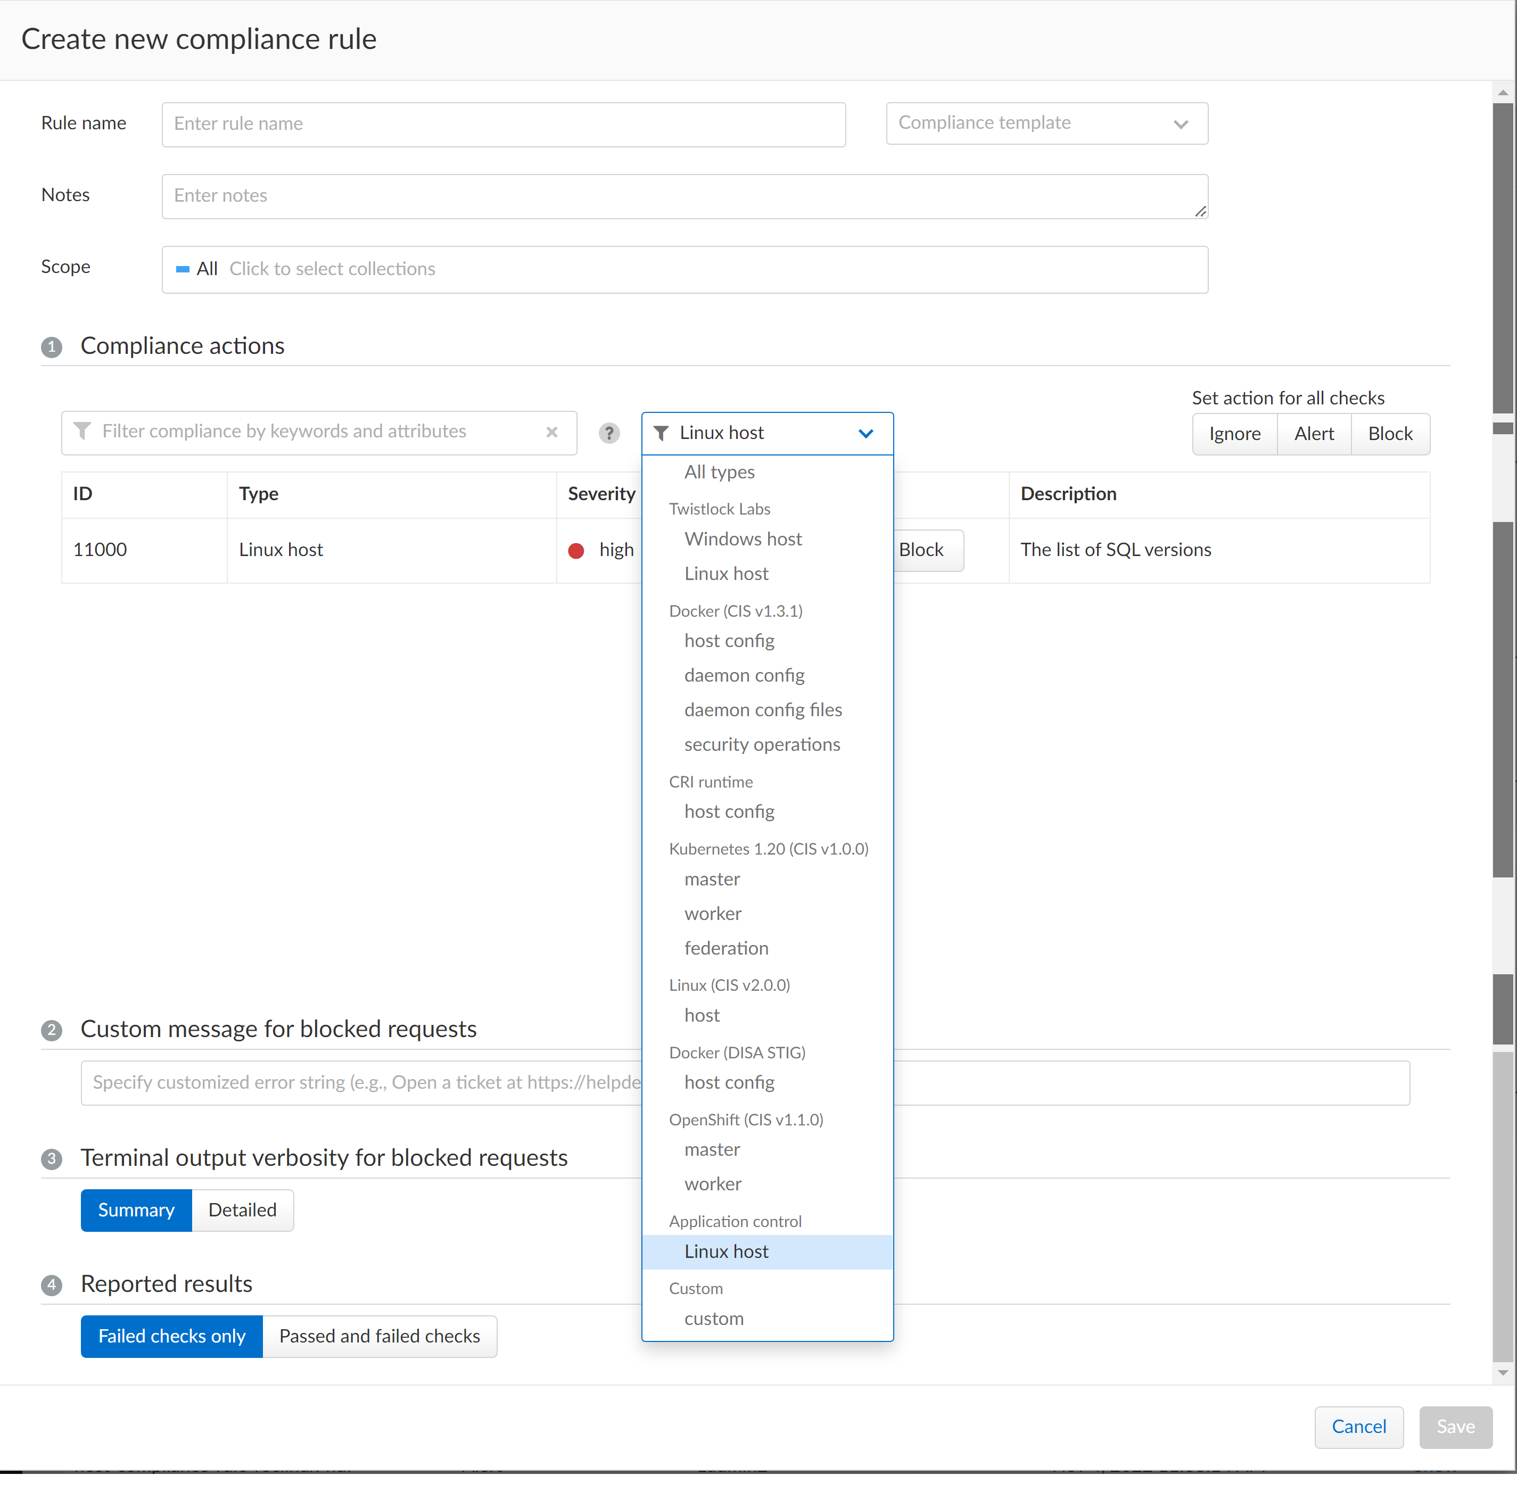Click the funnel icon in the compliance filter

point(81,431)
